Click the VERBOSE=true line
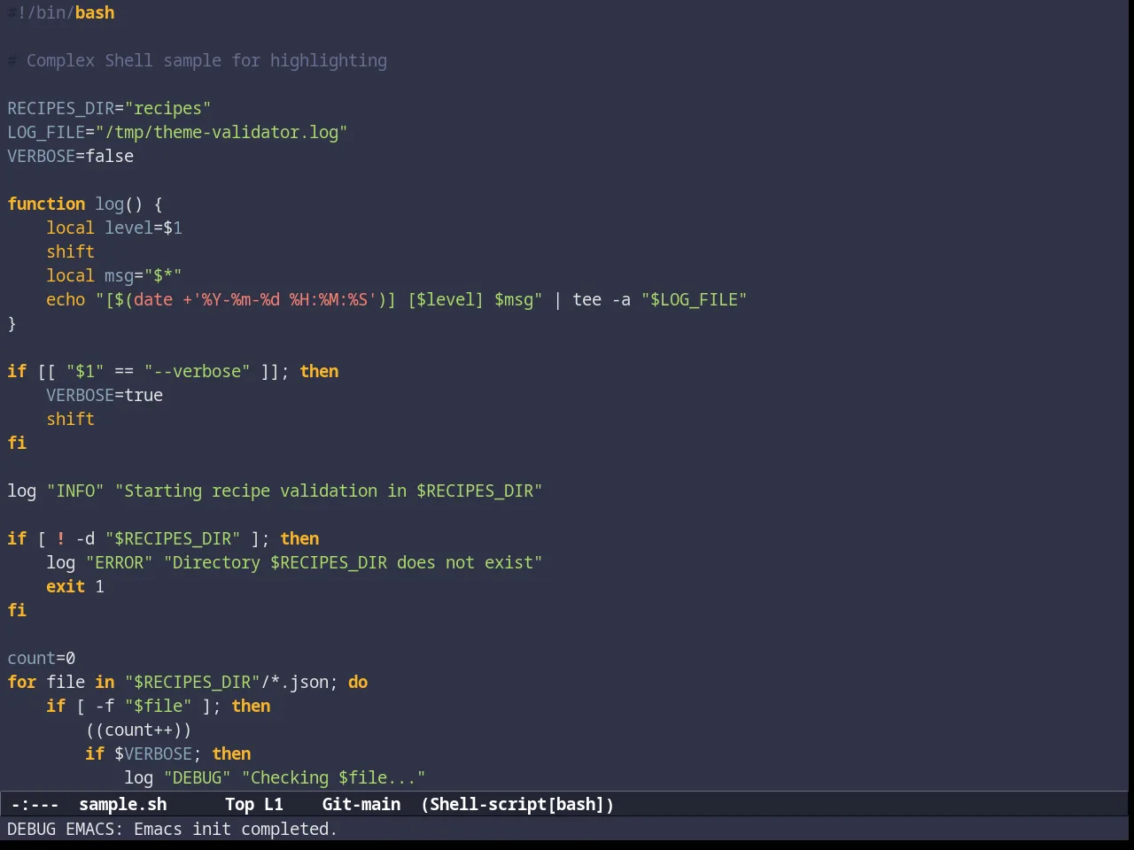 pyautogui.click(x=105, y=395)
